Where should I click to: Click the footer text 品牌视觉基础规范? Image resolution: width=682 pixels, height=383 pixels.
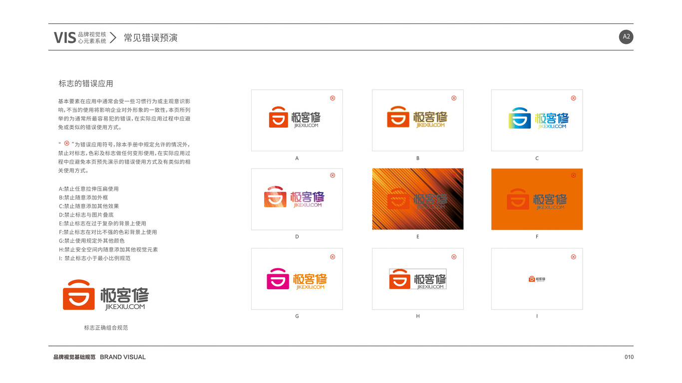74,357
